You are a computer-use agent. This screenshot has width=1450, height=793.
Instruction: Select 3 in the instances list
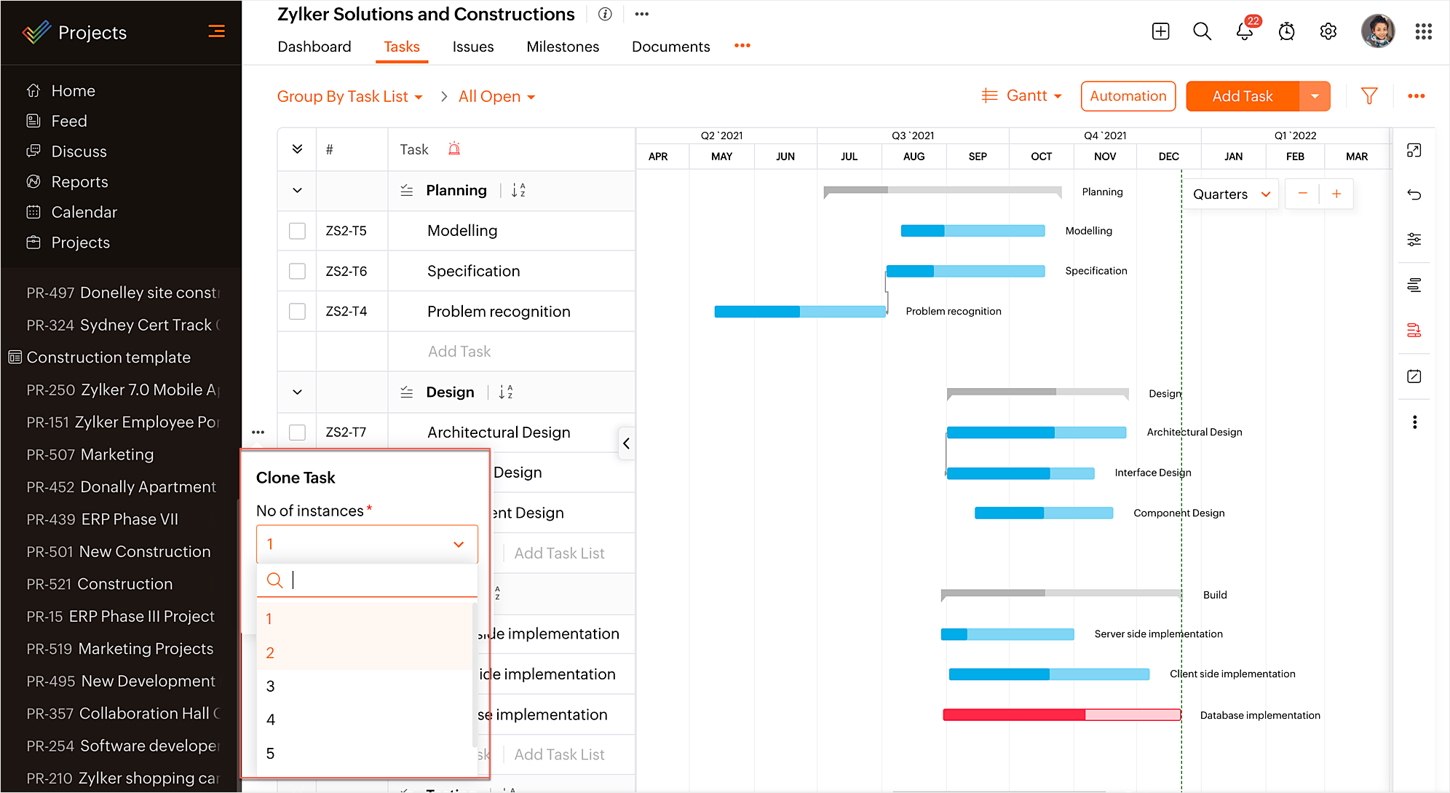(x=271, y=686)
